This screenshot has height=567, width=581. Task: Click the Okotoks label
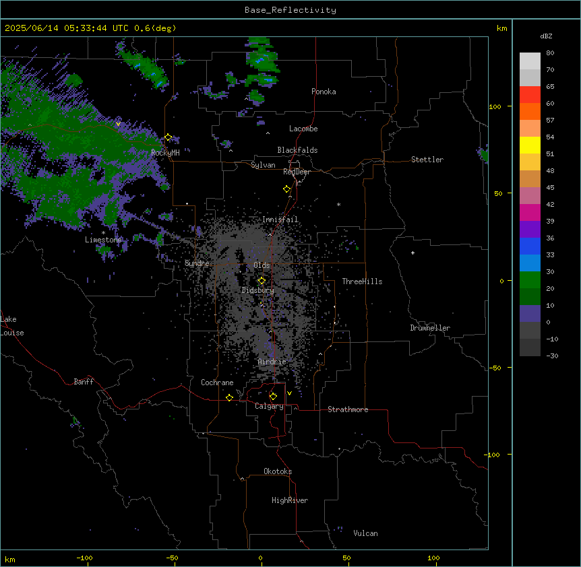click(278, 471)
